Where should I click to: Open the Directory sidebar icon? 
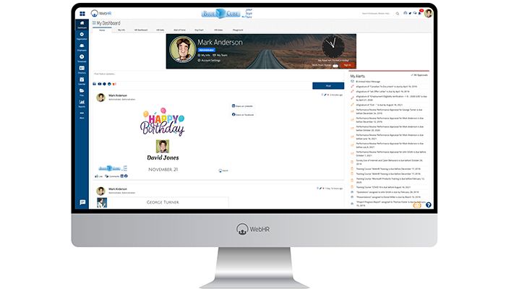pyautogui.click(x=82, y=69)
